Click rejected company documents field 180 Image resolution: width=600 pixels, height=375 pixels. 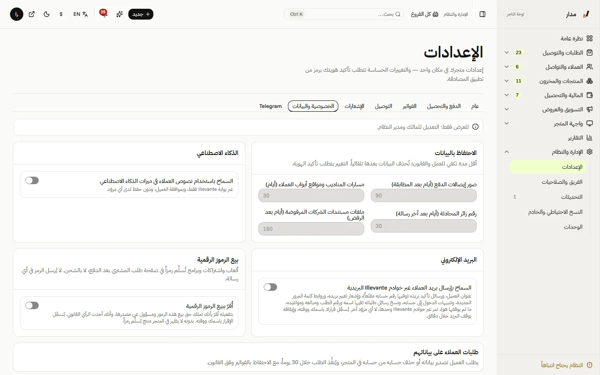pos(311,229)
